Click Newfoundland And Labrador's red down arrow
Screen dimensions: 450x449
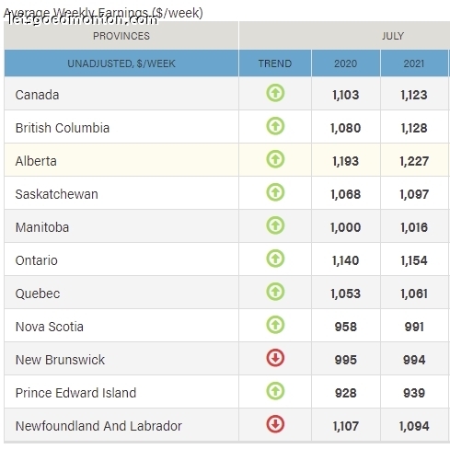coord(275,424)
